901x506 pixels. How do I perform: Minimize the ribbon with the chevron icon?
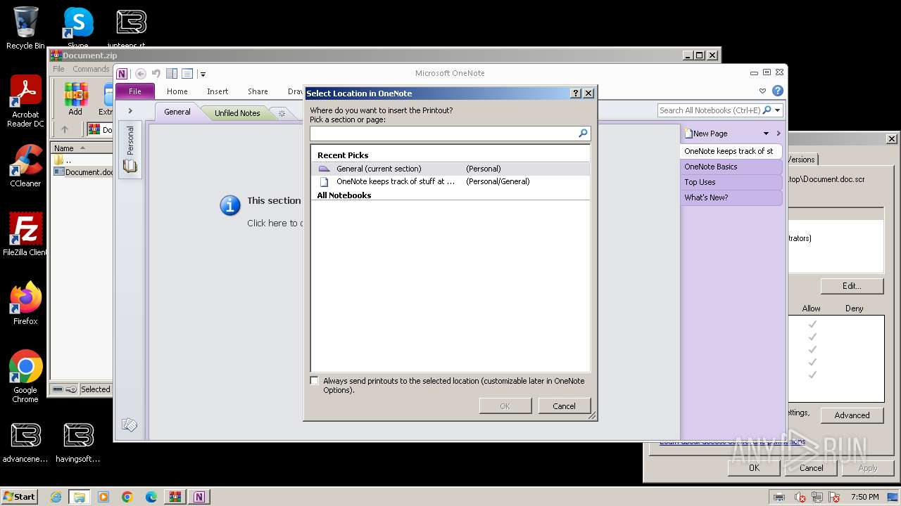(x=762, y=91)
